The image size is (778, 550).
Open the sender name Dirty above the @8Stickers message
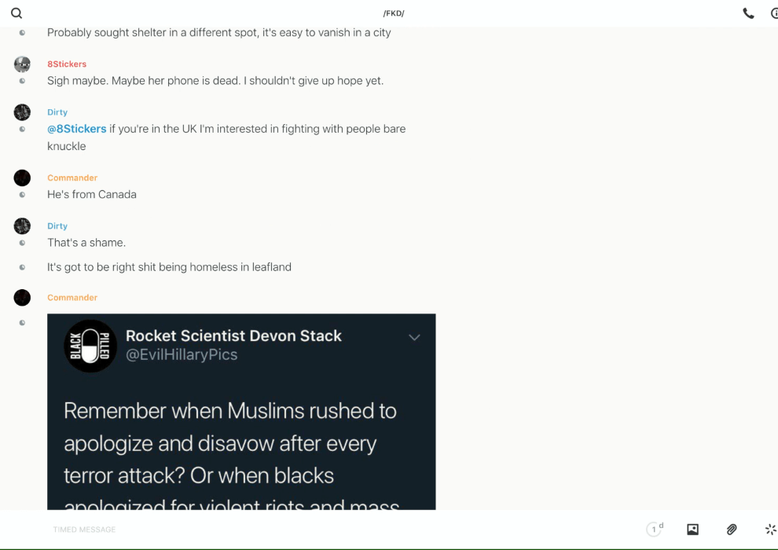(57, 112)
